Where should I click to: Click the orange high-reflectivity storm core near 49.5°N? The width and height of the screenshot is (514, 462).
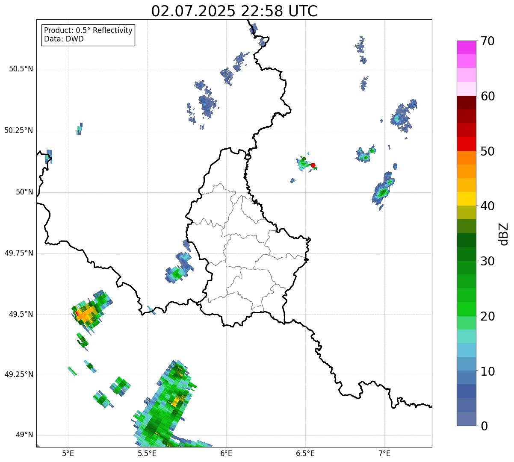86,314
